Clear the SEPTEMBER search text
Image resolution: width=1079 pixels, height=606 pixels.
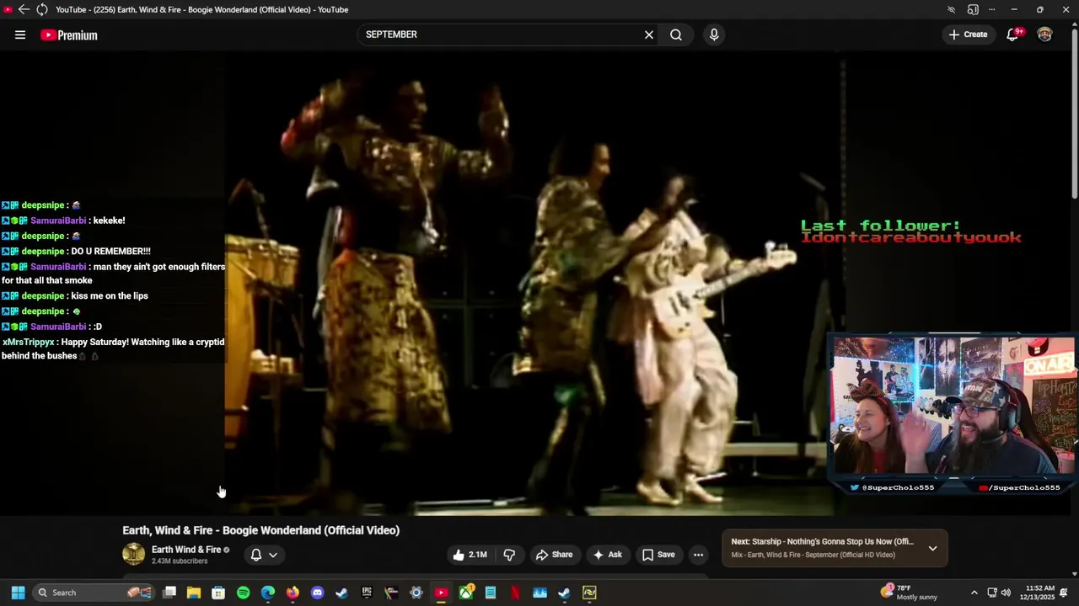coord(649,35)
